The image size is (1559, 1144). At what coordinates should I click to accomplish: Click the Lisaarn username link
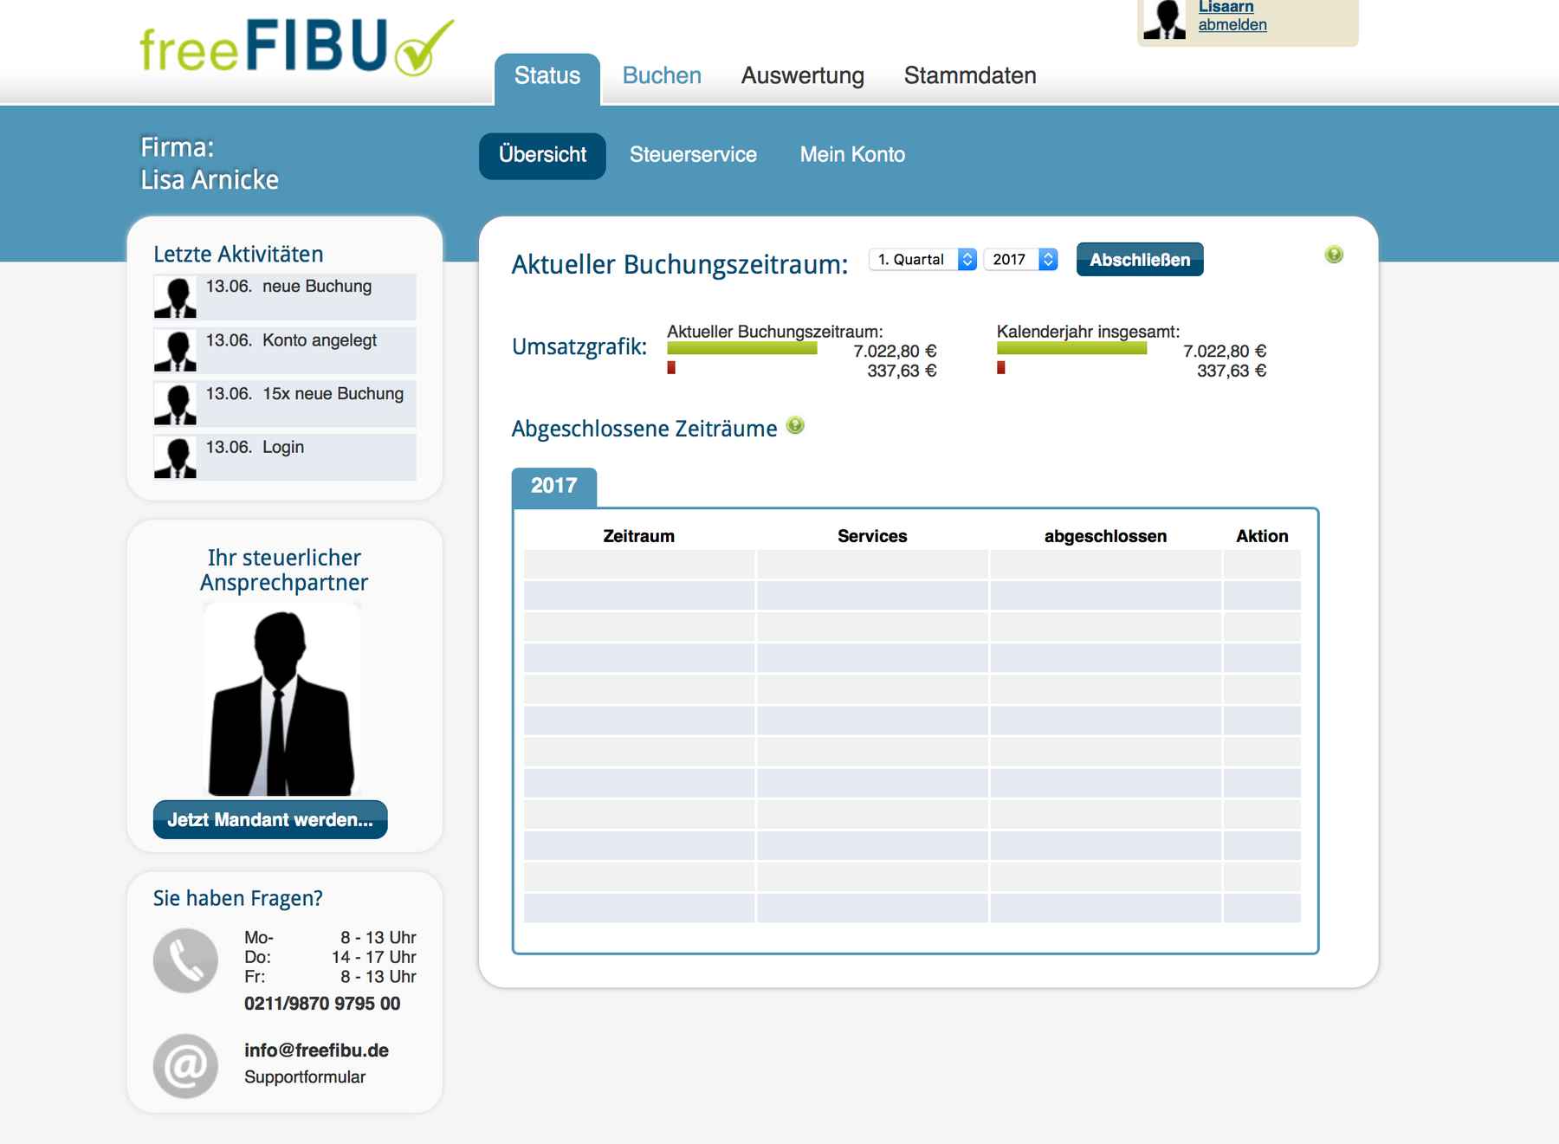click(1226, 7)
